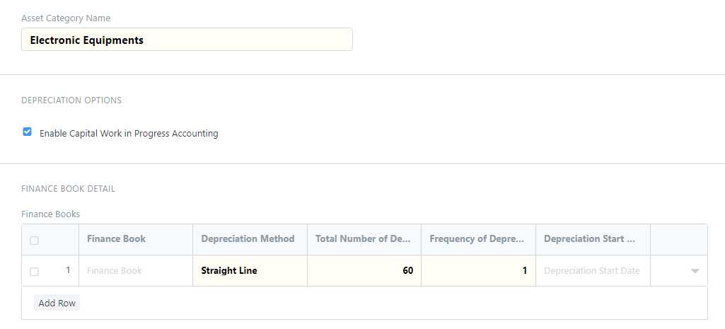Click the Enable Capital Work in Progress label

(129, 133)
